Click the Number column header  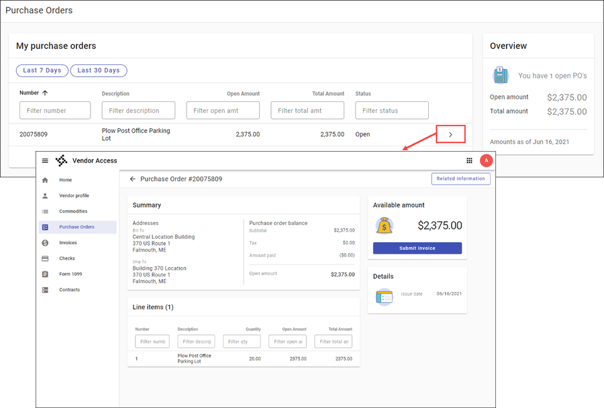pyautogui.click(x=30, y=93)
